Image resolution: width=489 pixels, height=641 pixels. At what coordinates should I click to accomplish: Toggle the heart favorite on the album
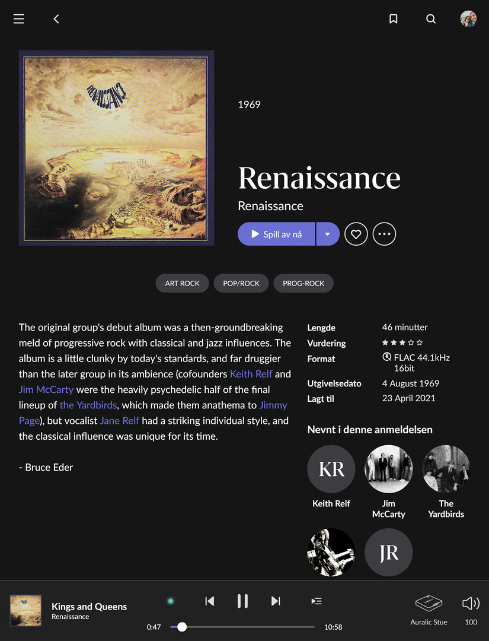[x=356, y=234]
